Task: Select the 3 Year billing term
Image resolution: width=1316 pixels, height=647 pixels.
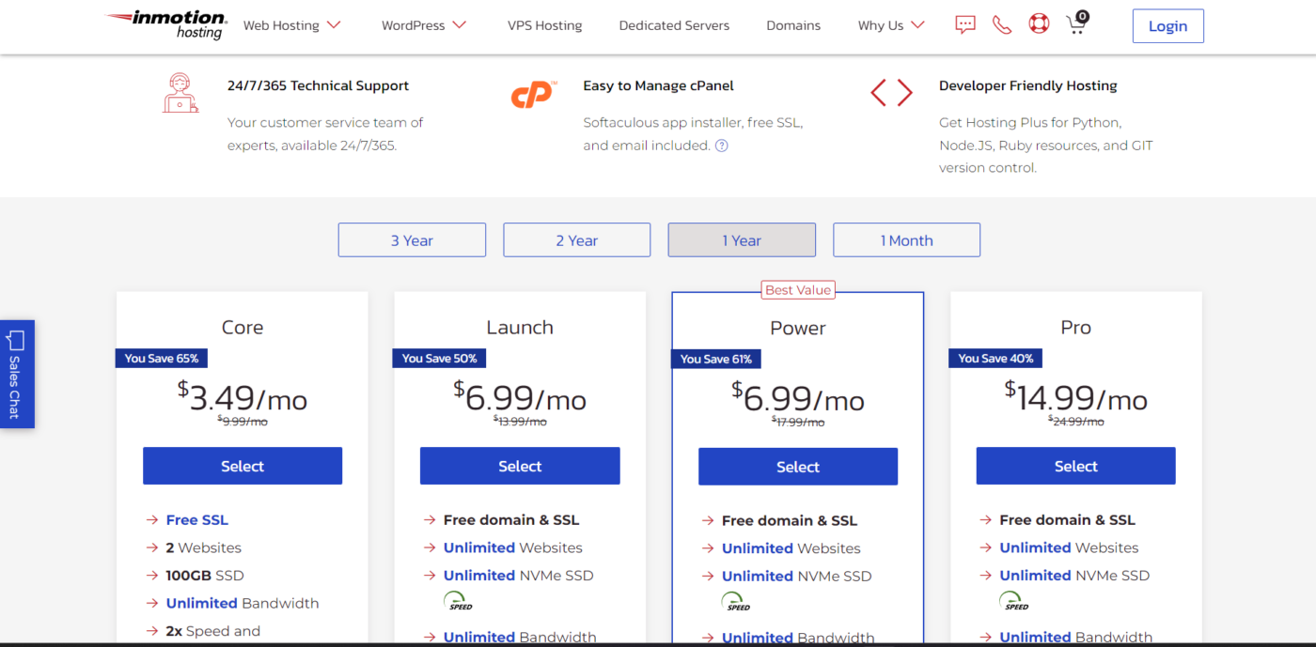Action: 412,240
